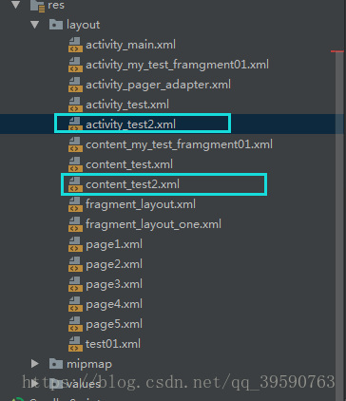Collapse the layout folder arrow
The height and width of the screenshot is (401, 346).
tap(35, 25)
